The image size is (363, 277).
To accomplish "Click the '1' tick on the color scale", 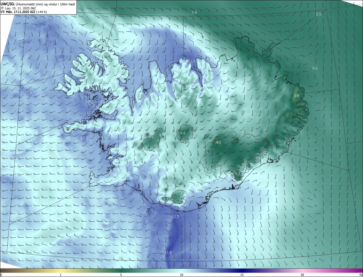I will pos(61,275).
